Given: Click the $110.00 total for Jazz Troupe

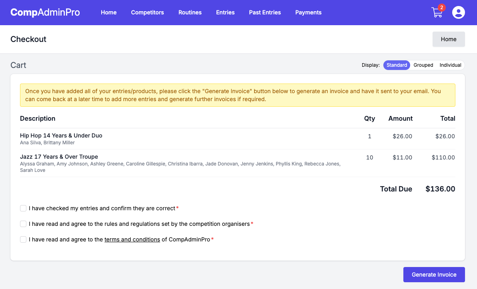Looking at the screenshot, I should tap(443, 157).
